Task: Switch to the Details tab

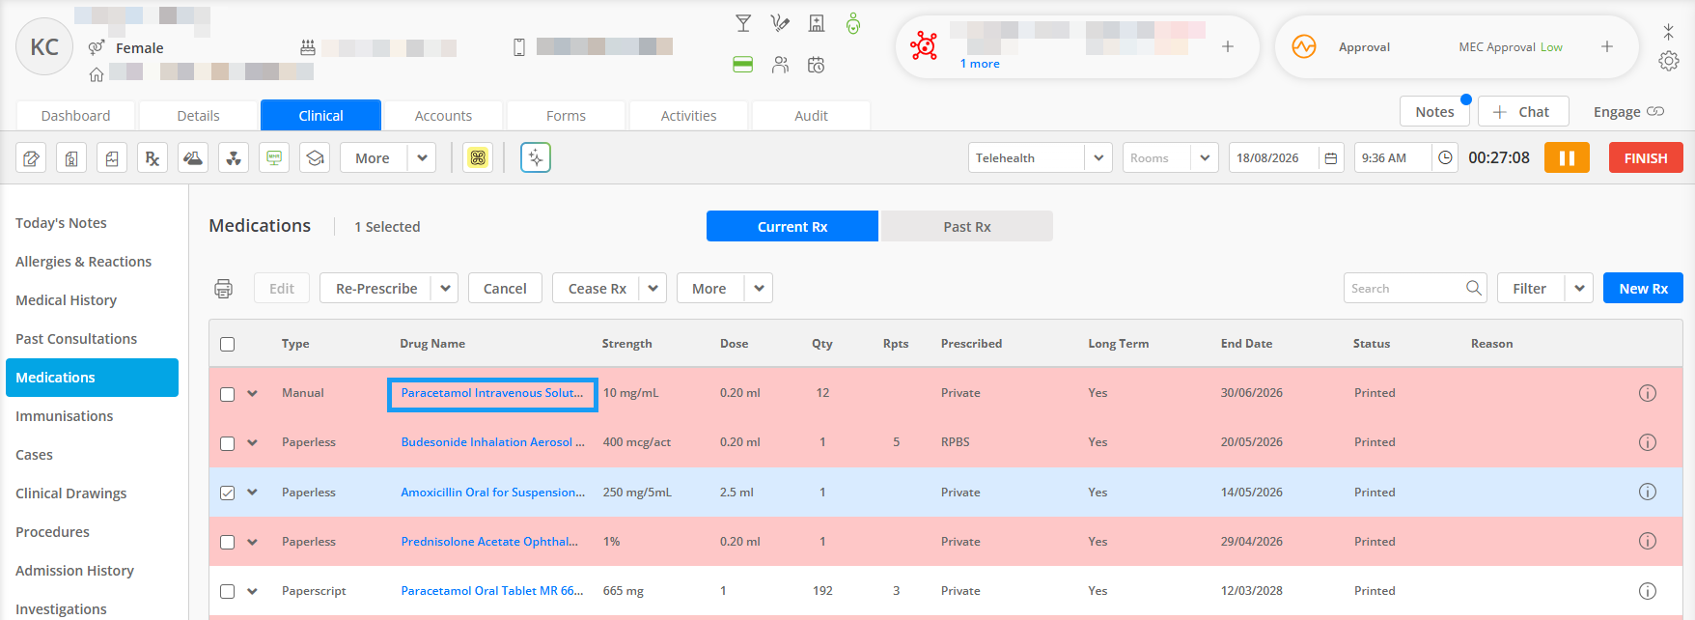Action: point(199,115)
